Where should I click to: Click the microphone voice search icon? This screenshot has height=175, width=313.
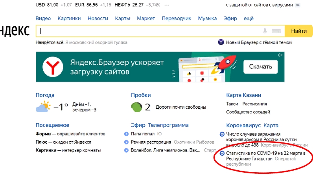click(x=265, y=31)
